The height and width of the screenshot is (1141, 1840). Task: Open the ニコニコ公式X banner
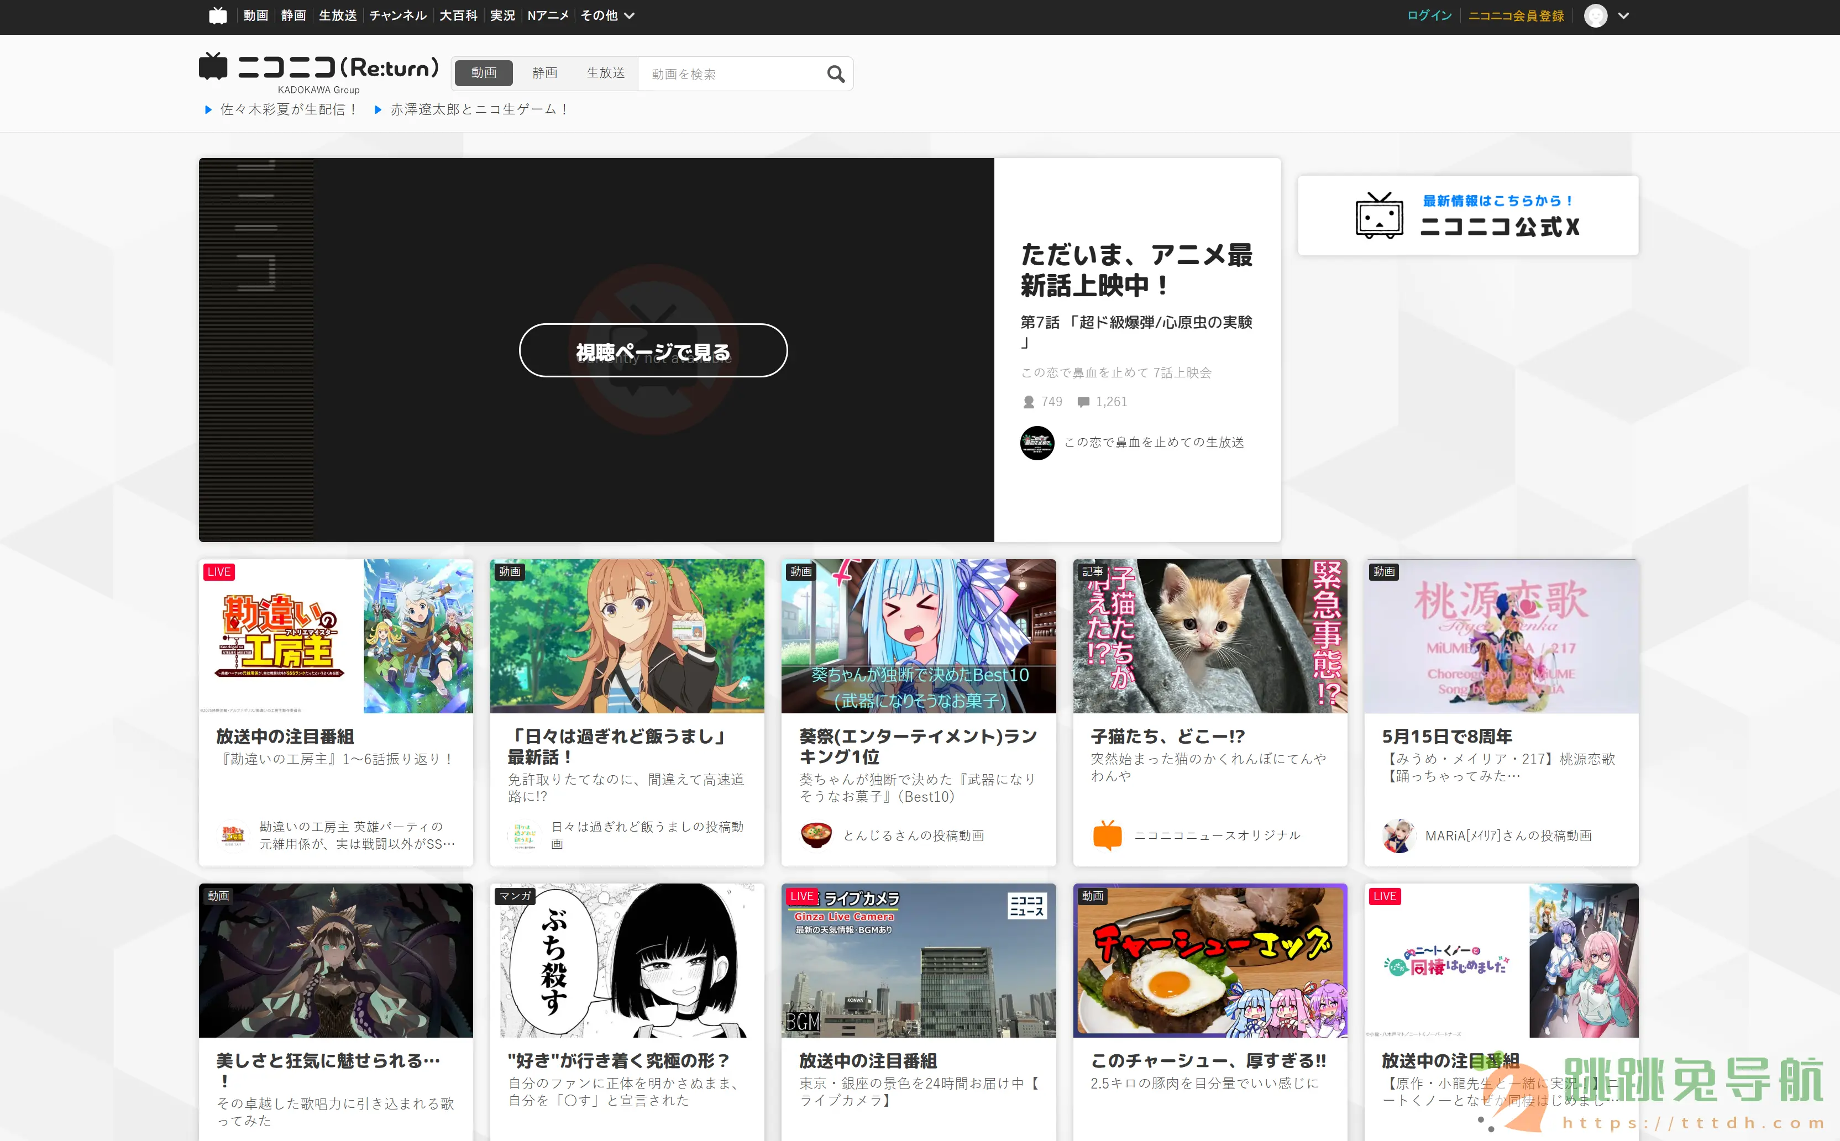click(x=1468, y=215)
